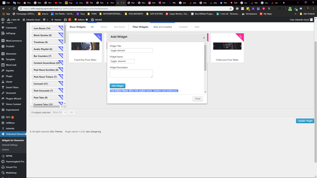Image resolution: width=317 pixels, height=178 pixels.
Task: Open Smush Pro in the sidebar
Action: tap(11, 167)
